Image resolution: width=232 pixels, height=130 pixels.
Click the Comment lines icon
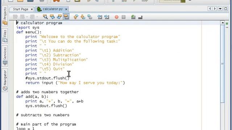point(133,17)
